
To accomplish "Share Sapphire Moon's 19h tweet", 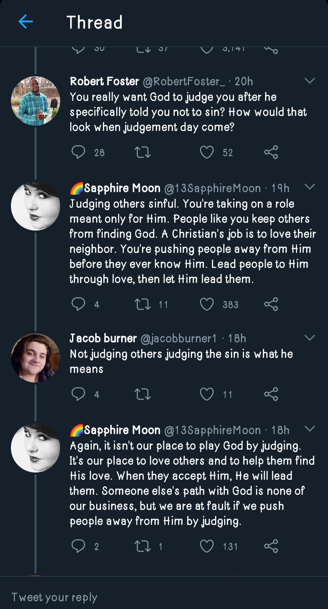I will coord(271,304).
